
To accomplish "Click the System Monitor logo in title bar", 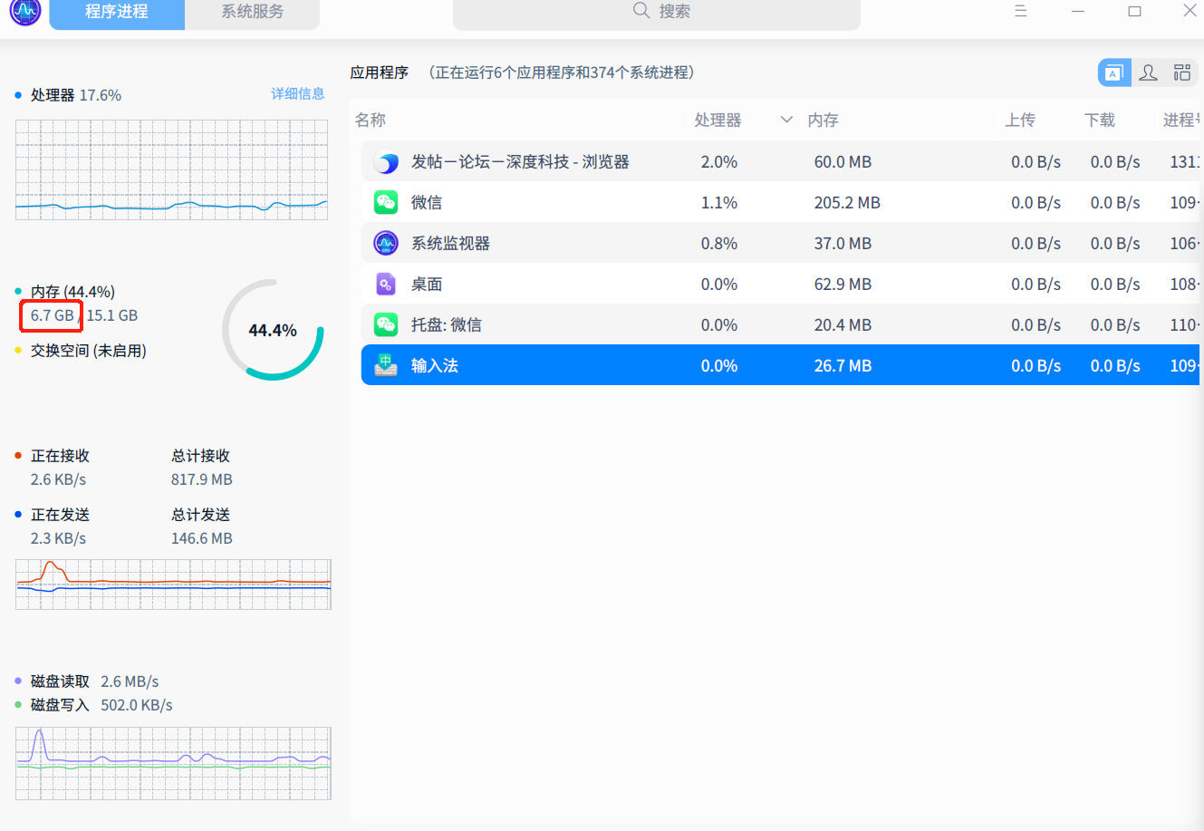I will point(25,12).
